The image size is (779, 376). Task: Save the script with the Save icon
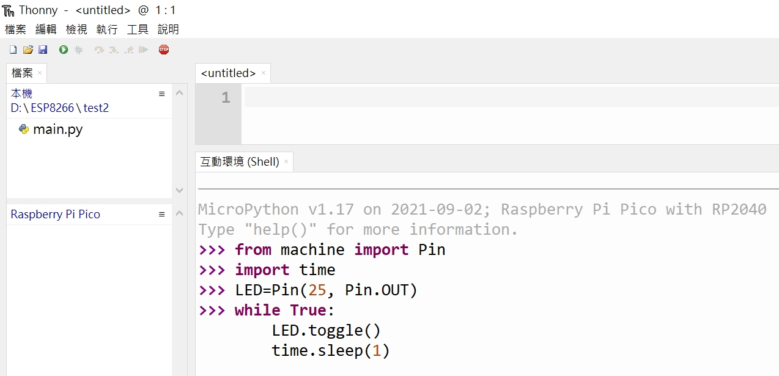pyautogui.click(x=43, y=50)
